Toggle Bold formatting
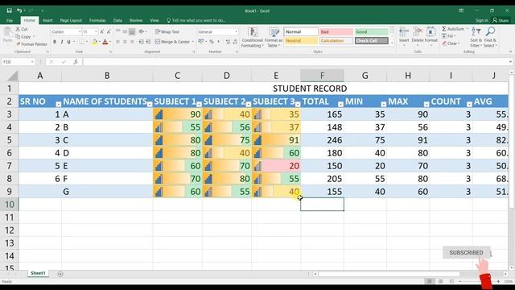The image size is (515, 290). (55, 42)
